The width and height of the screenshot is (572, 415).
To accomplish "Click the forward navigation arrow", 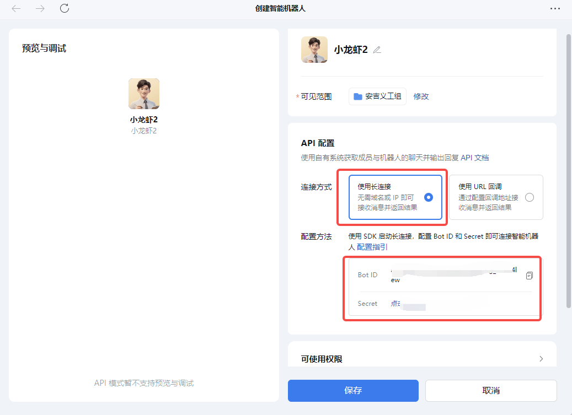I will pyautogui.click(x=40, y=8).
